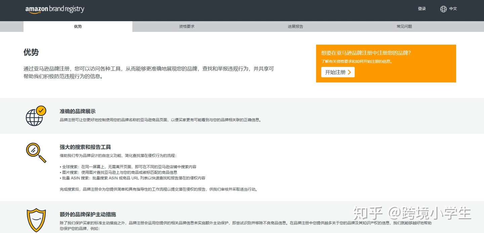Open the 中文 language selector
This screenshot has width=484, height=233.
point(452,9)
